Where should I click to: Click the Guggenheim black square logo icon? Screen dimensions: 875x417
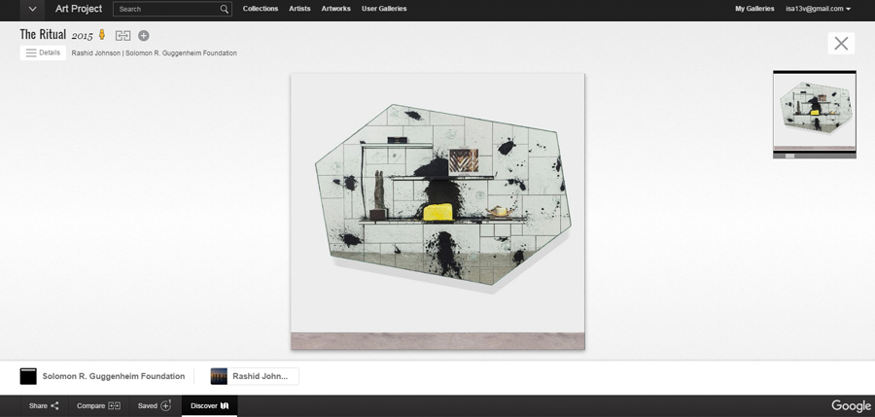point(28,376)
